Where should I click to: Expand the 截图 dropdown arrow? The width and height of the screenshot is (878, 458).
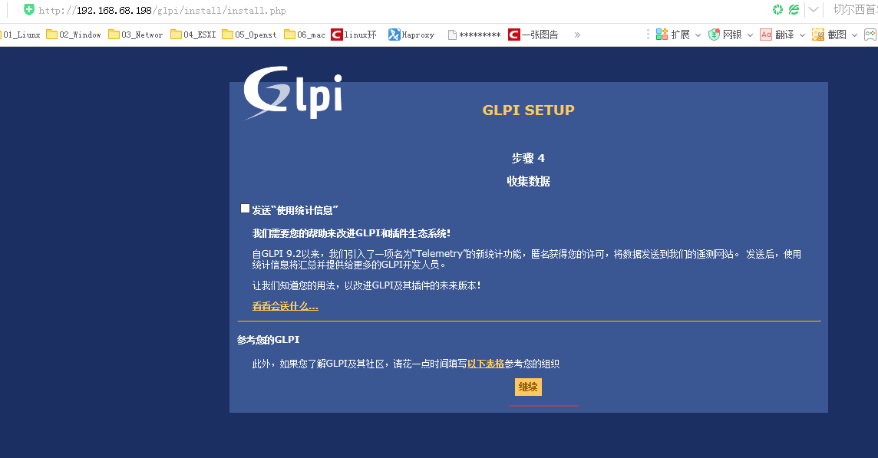tap(854, 35)
